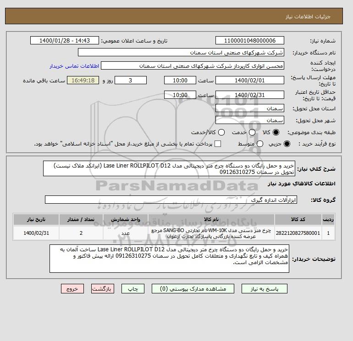353x341 pixels.
Task: Click the quantity cell showing 2
Action: [81, 233]
